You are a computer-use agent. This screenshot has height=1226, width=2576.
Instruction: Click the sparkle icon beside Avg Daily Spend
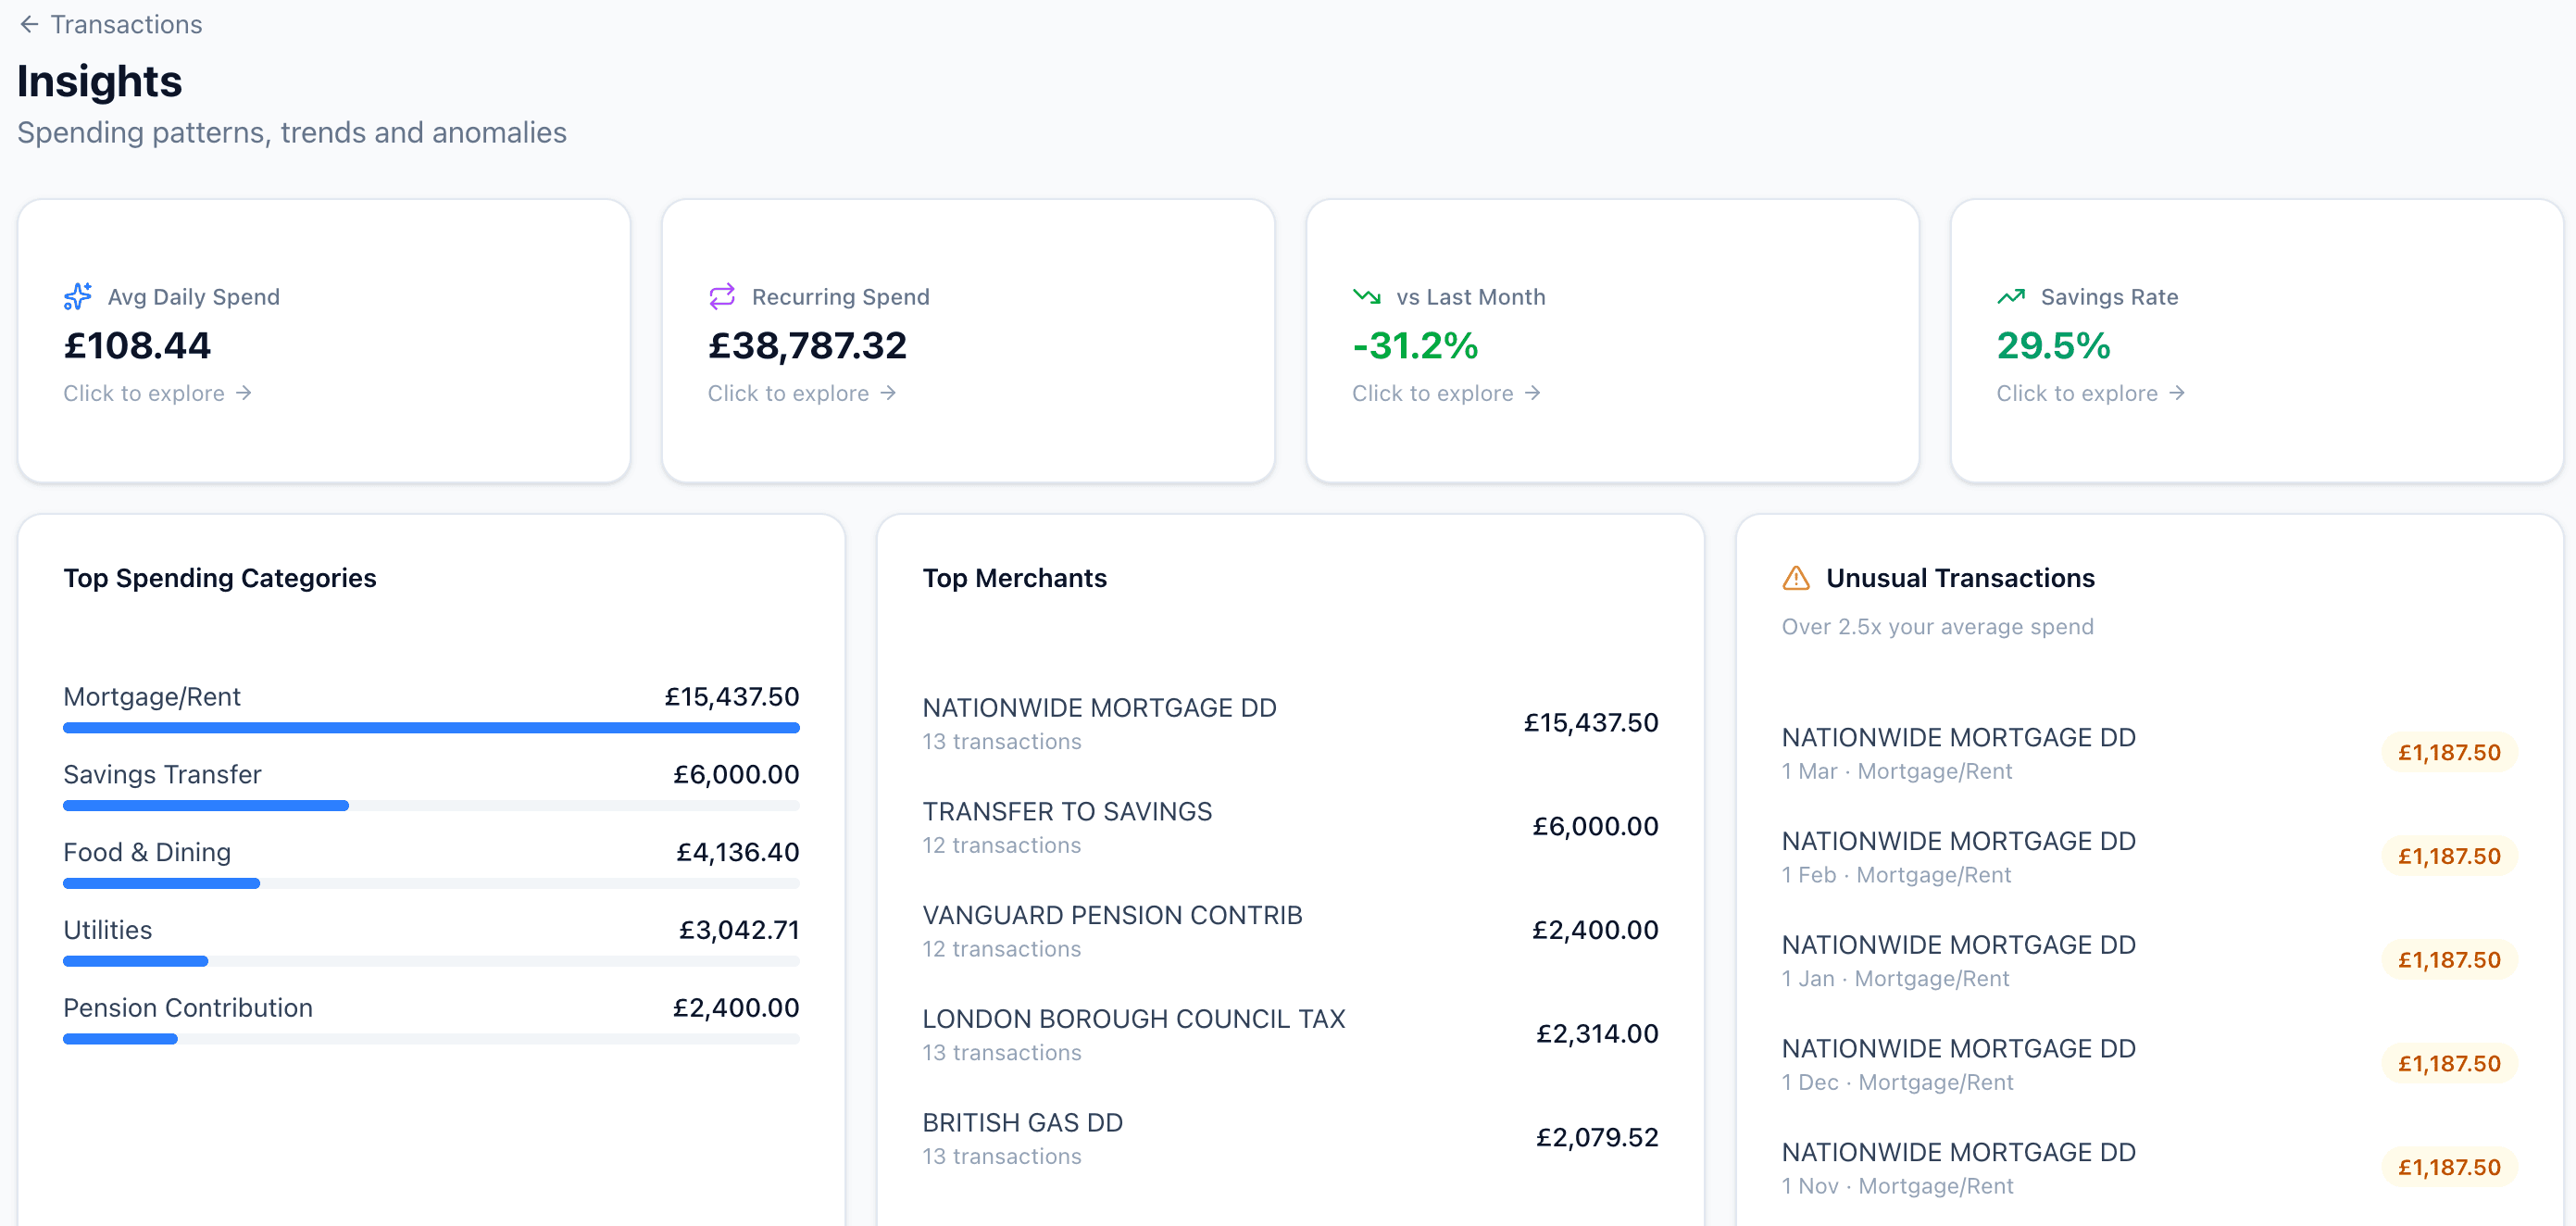(78, 296)
